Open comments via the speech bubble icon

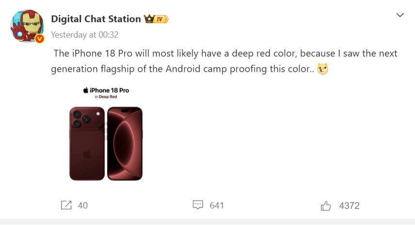pos(197,205)
